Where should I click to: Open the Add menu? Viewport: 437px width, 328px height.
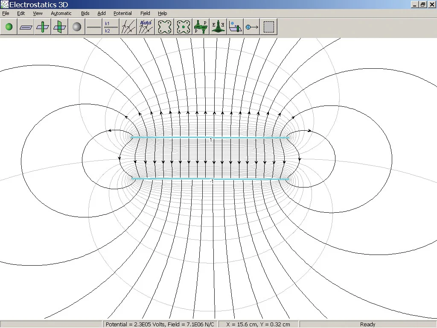101,13
